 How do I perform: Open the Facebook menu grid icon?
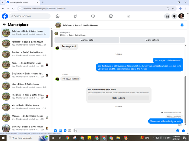pos(167,16)
